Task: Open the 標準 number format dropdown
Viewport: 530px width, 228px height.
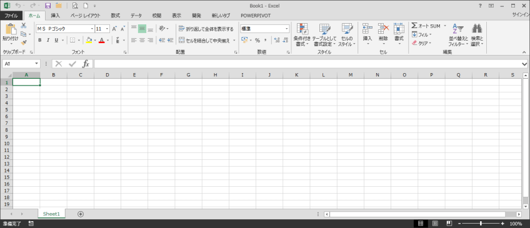Action: 287,29
